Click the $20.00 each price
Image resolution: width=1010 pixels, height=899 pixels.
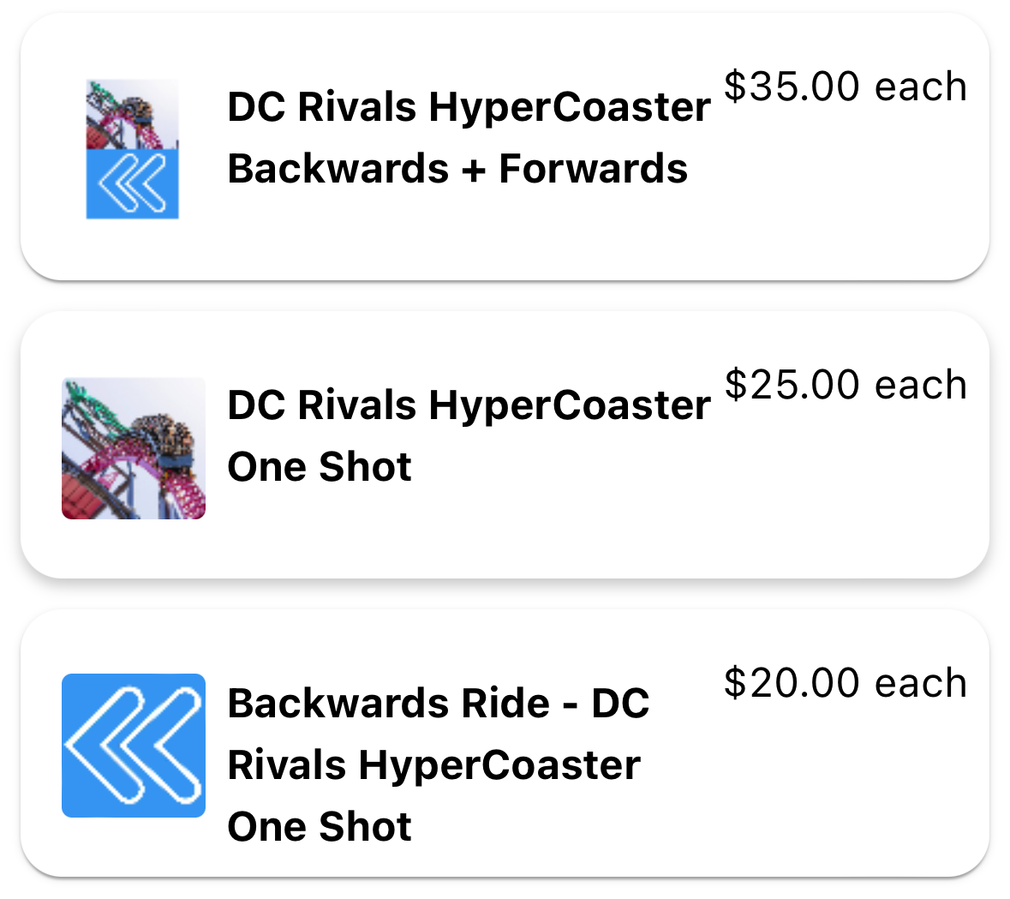[846, 683]
